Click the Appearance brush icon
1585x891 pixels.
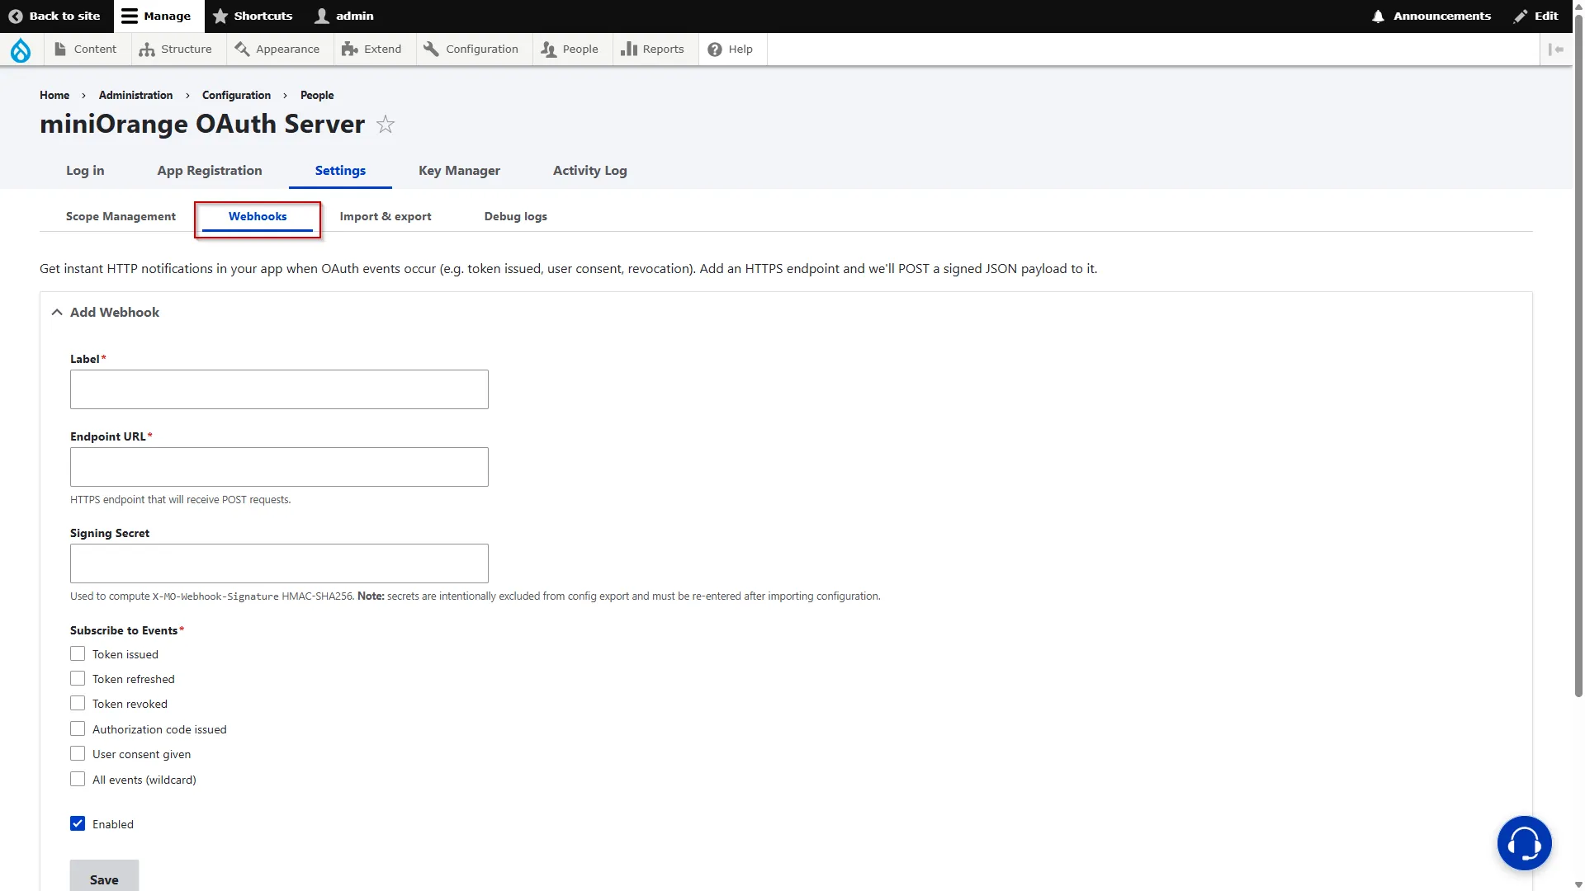click(242, 49)
